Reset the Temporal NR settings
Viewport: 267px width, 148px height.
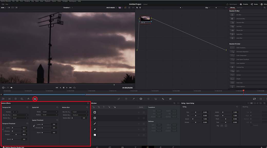tap(27, 107)
